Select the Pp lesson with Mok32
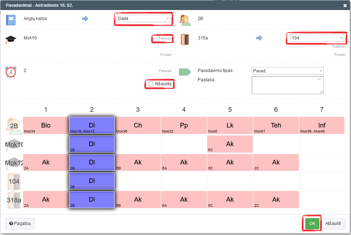The width and height of the screenshot is (351, 235). pyautogui.click(x=184, y=125)
